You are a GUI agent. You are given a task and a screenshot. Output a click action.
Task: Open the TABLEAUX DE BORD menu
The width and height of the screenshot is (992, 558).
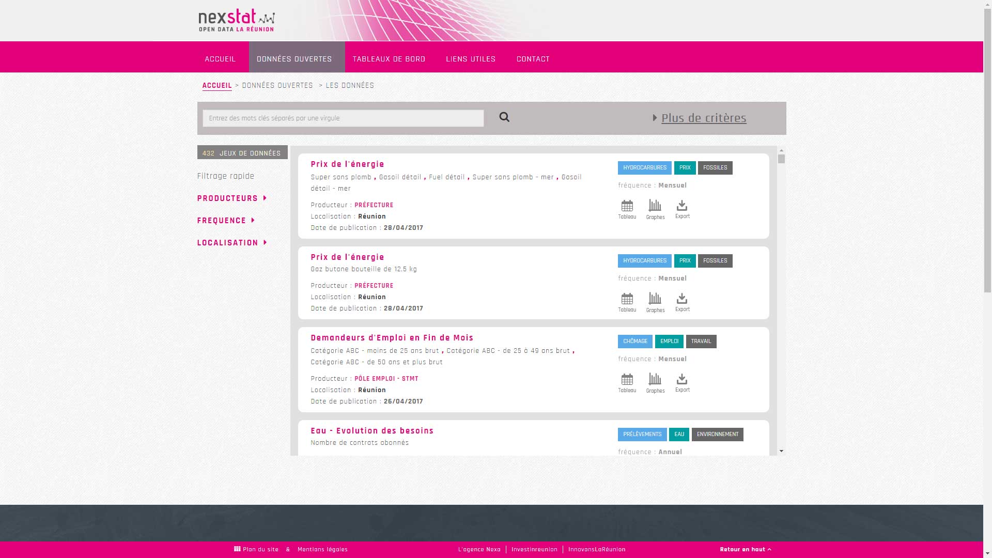(389, 59)
